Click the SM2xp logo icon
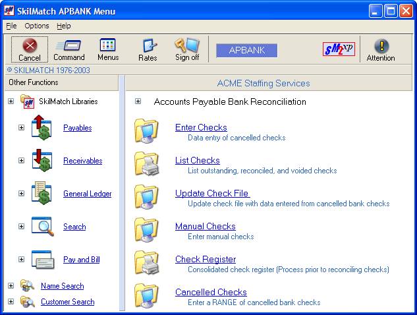417x315 pixels. pyautogui.click(x=339, y=49)
